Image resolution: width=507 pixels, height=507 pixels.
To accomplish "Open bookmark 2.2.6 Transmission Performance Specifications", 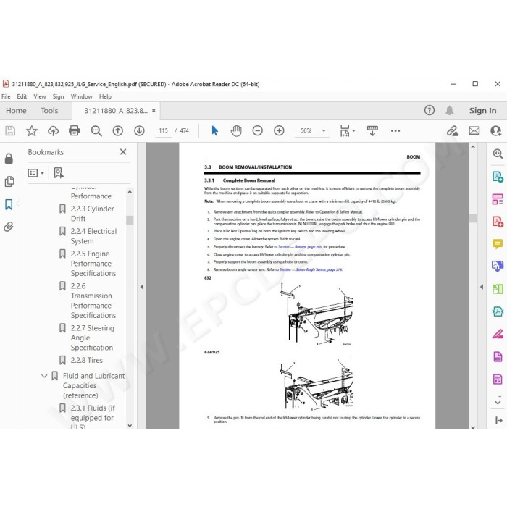I will 93,301.
